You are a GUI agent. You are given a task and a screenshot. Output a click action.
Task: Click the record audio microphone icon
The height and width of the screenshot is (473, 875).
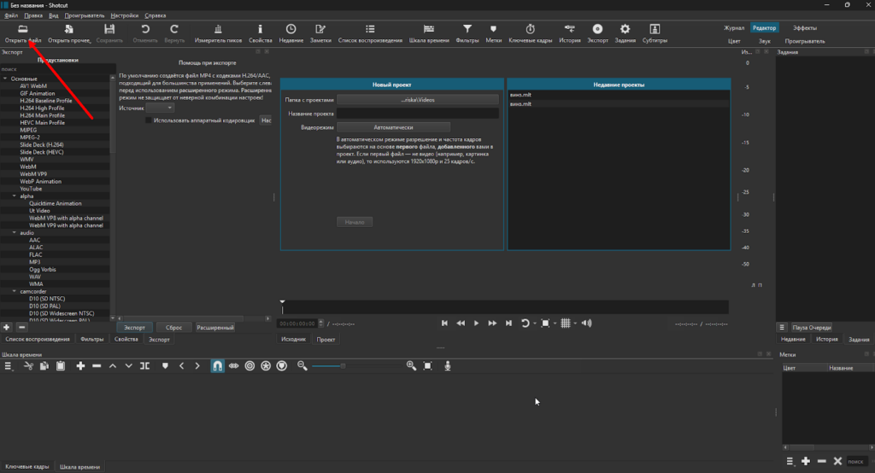pyautogui.click(x=447, y=365)
